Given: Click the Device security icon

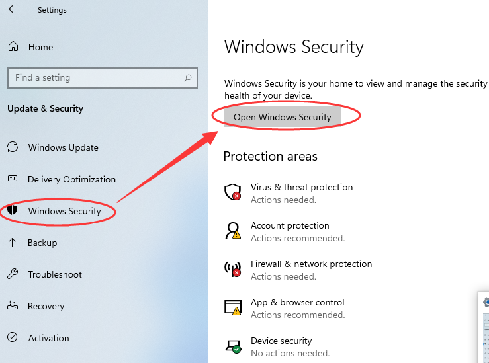Looking at the screenshot, I should click(233, 346).
